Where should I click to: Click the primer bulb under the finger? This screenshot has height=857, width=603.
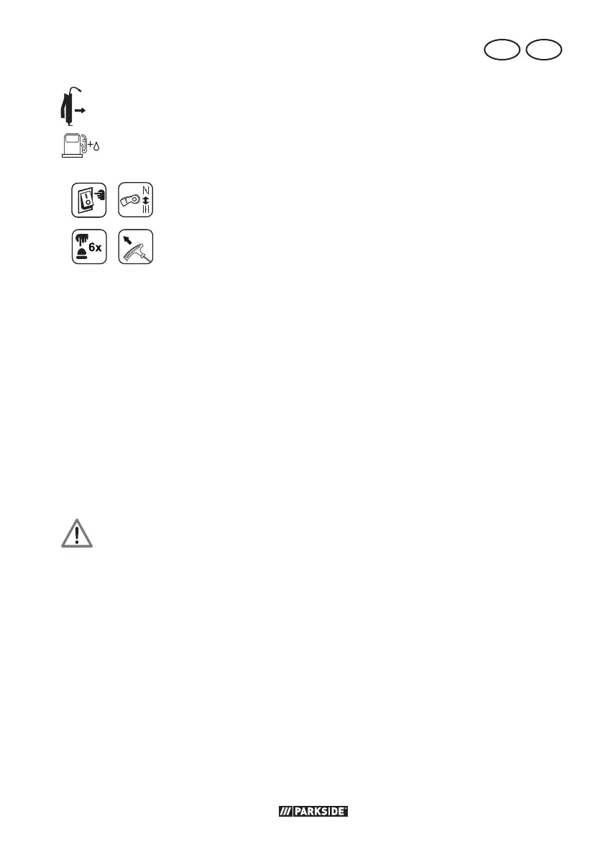[81, 255]
